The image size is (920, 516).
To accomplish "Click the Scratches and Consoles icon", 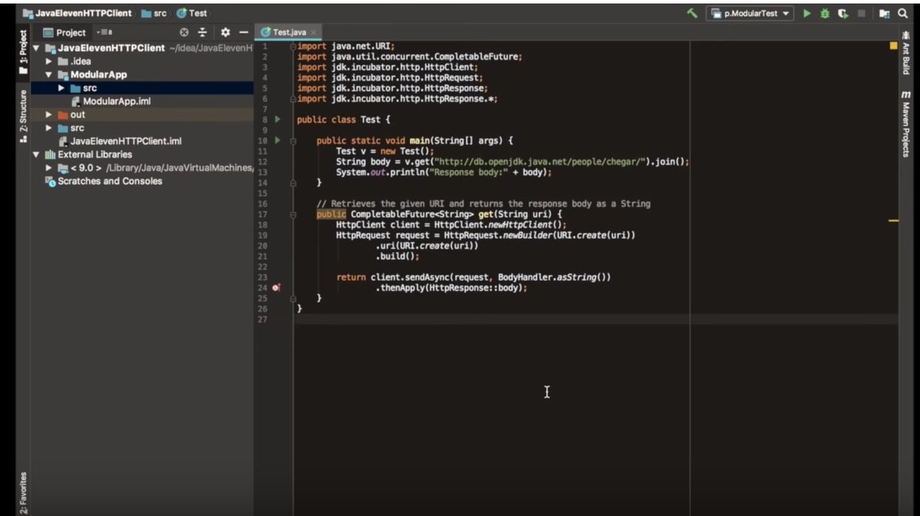I will click(x=51, y=181).
